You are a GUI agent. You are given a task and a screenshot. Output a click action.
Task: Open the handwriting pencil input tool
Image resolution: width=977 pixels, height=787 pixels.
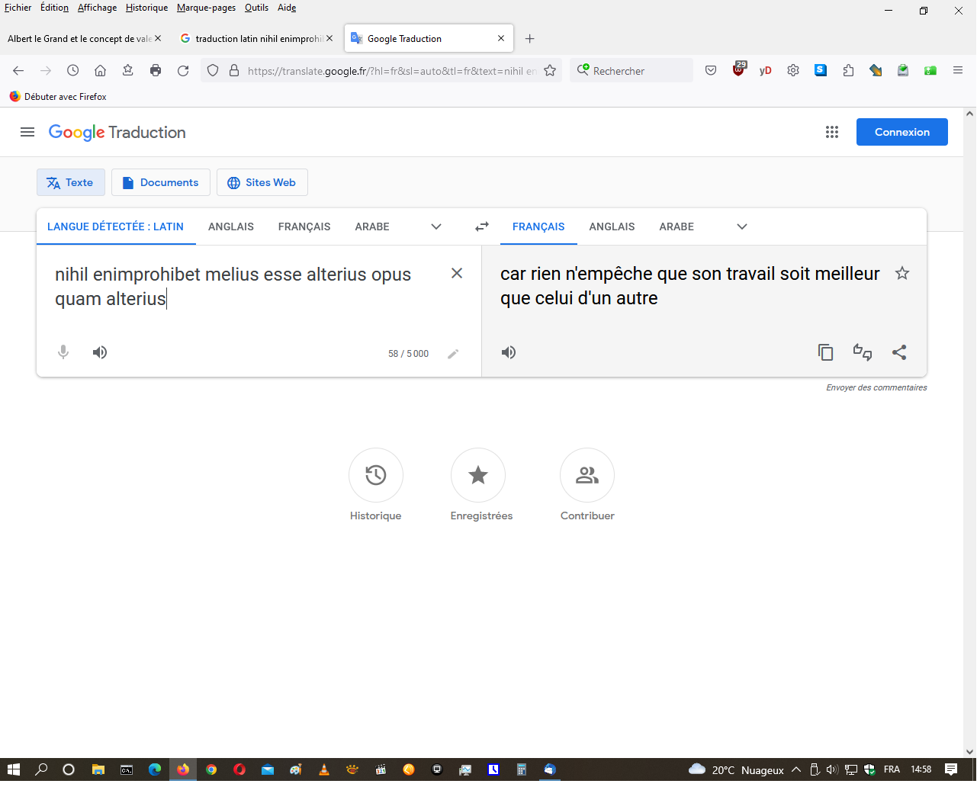pos(453,354)
